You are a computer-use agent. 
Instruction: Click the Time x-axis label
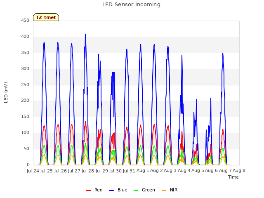pos(233,177)
